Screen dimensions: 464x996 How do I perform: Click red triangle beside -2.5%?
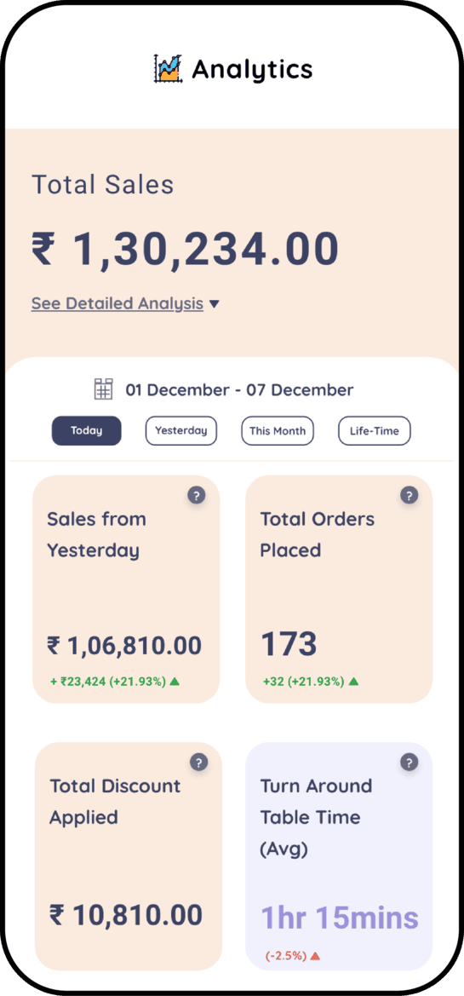[x=316, y=955]
